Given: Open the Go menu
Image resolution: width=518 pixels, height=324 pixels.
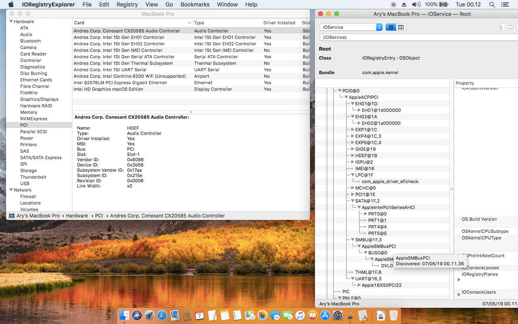Looking at the screenshot, I should pyautogui.click(x=169, y=4).
